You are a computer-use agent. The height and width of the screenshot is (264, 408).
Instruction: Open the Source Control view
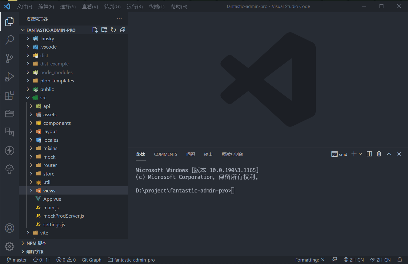(x=10, y=58)
